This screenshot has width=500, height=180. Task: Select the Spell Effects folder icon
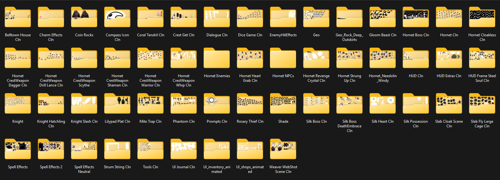[x=18, y=149]
